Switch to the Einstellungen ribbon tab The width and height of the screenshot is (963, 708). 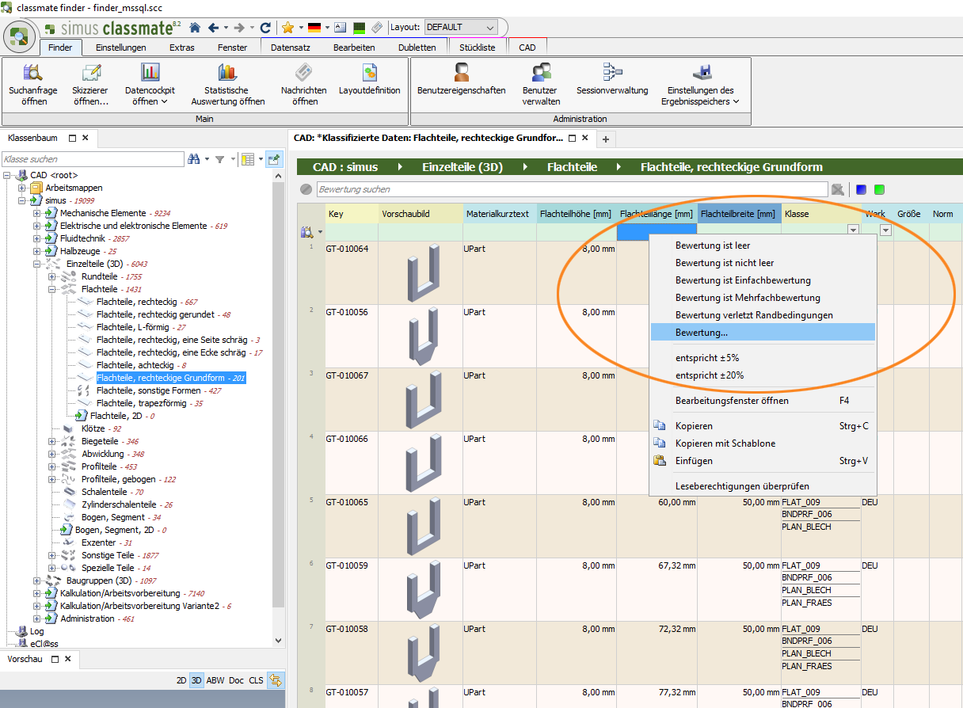point(121,48)
